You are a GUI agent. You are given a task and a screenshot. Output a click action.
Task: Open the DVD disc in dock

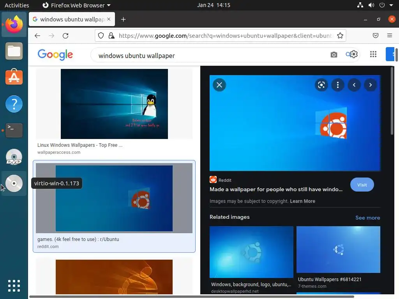pyautogui.click(x=14, y=157)
